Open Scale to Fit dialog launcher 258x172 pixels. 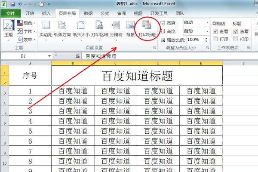(x=208, y=48)
